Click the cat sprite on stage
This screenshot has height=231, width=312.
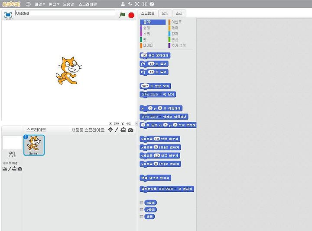(x=68, y=71)
